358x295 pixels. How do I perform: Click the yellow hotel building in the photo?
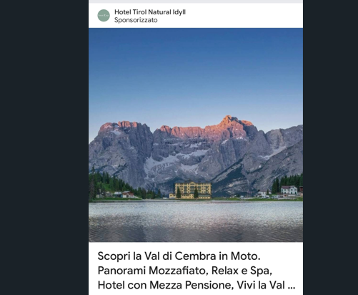[x=190, y=190]
